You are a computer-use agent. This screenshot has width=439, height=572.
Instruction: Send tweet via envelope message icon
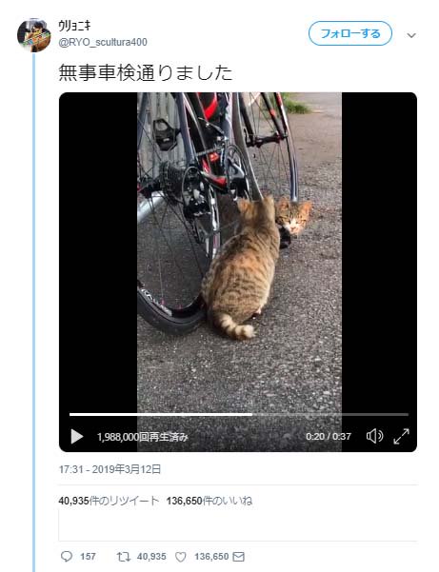coord(238,557)
